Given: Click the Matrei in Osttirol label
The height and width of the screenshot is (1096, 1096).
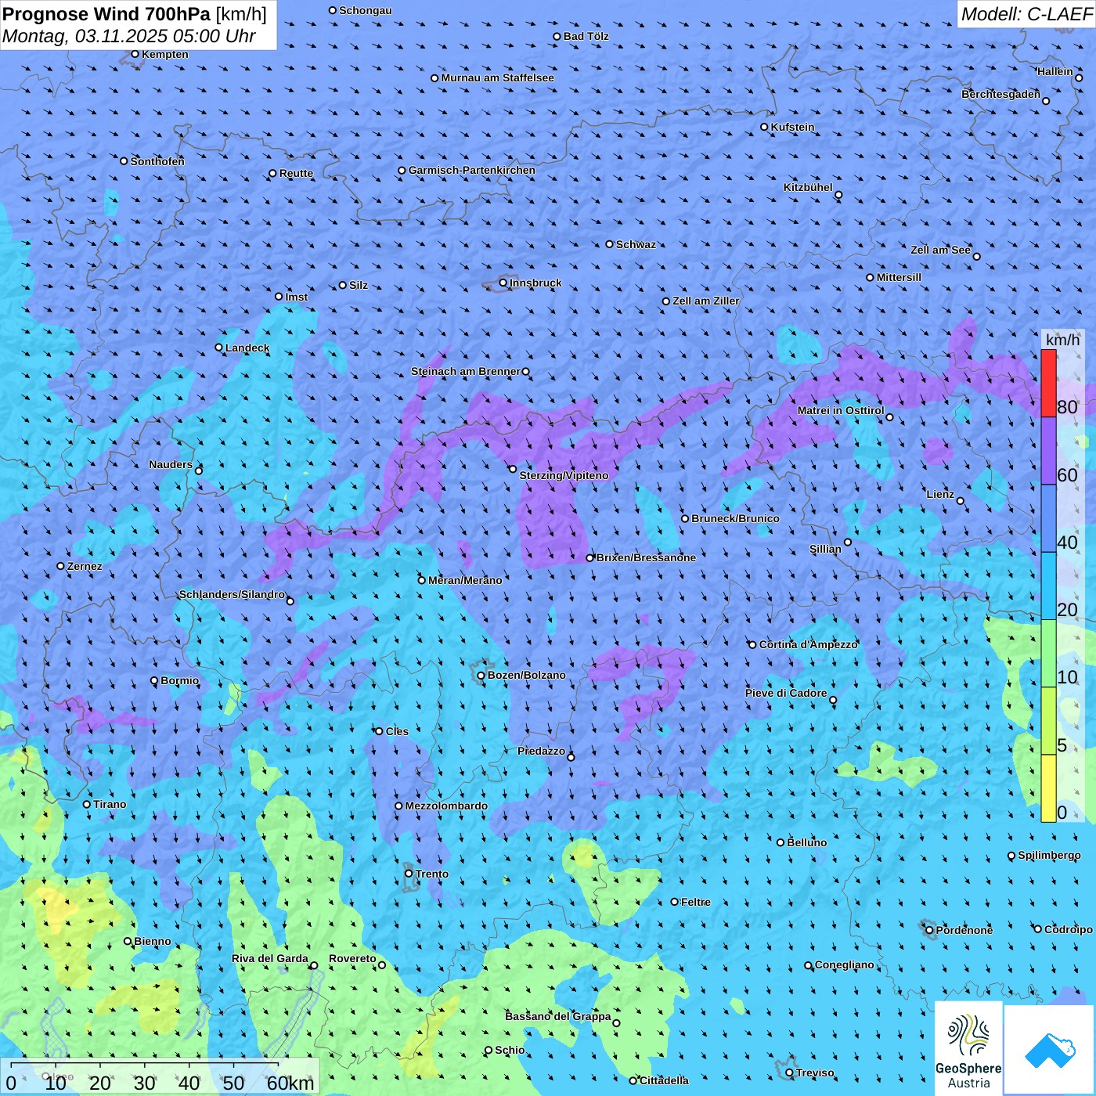Looking at the screenshot, I should point(841,410).
